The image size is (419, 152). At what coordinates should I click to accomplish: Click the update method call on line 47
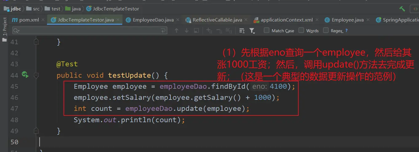190,108
